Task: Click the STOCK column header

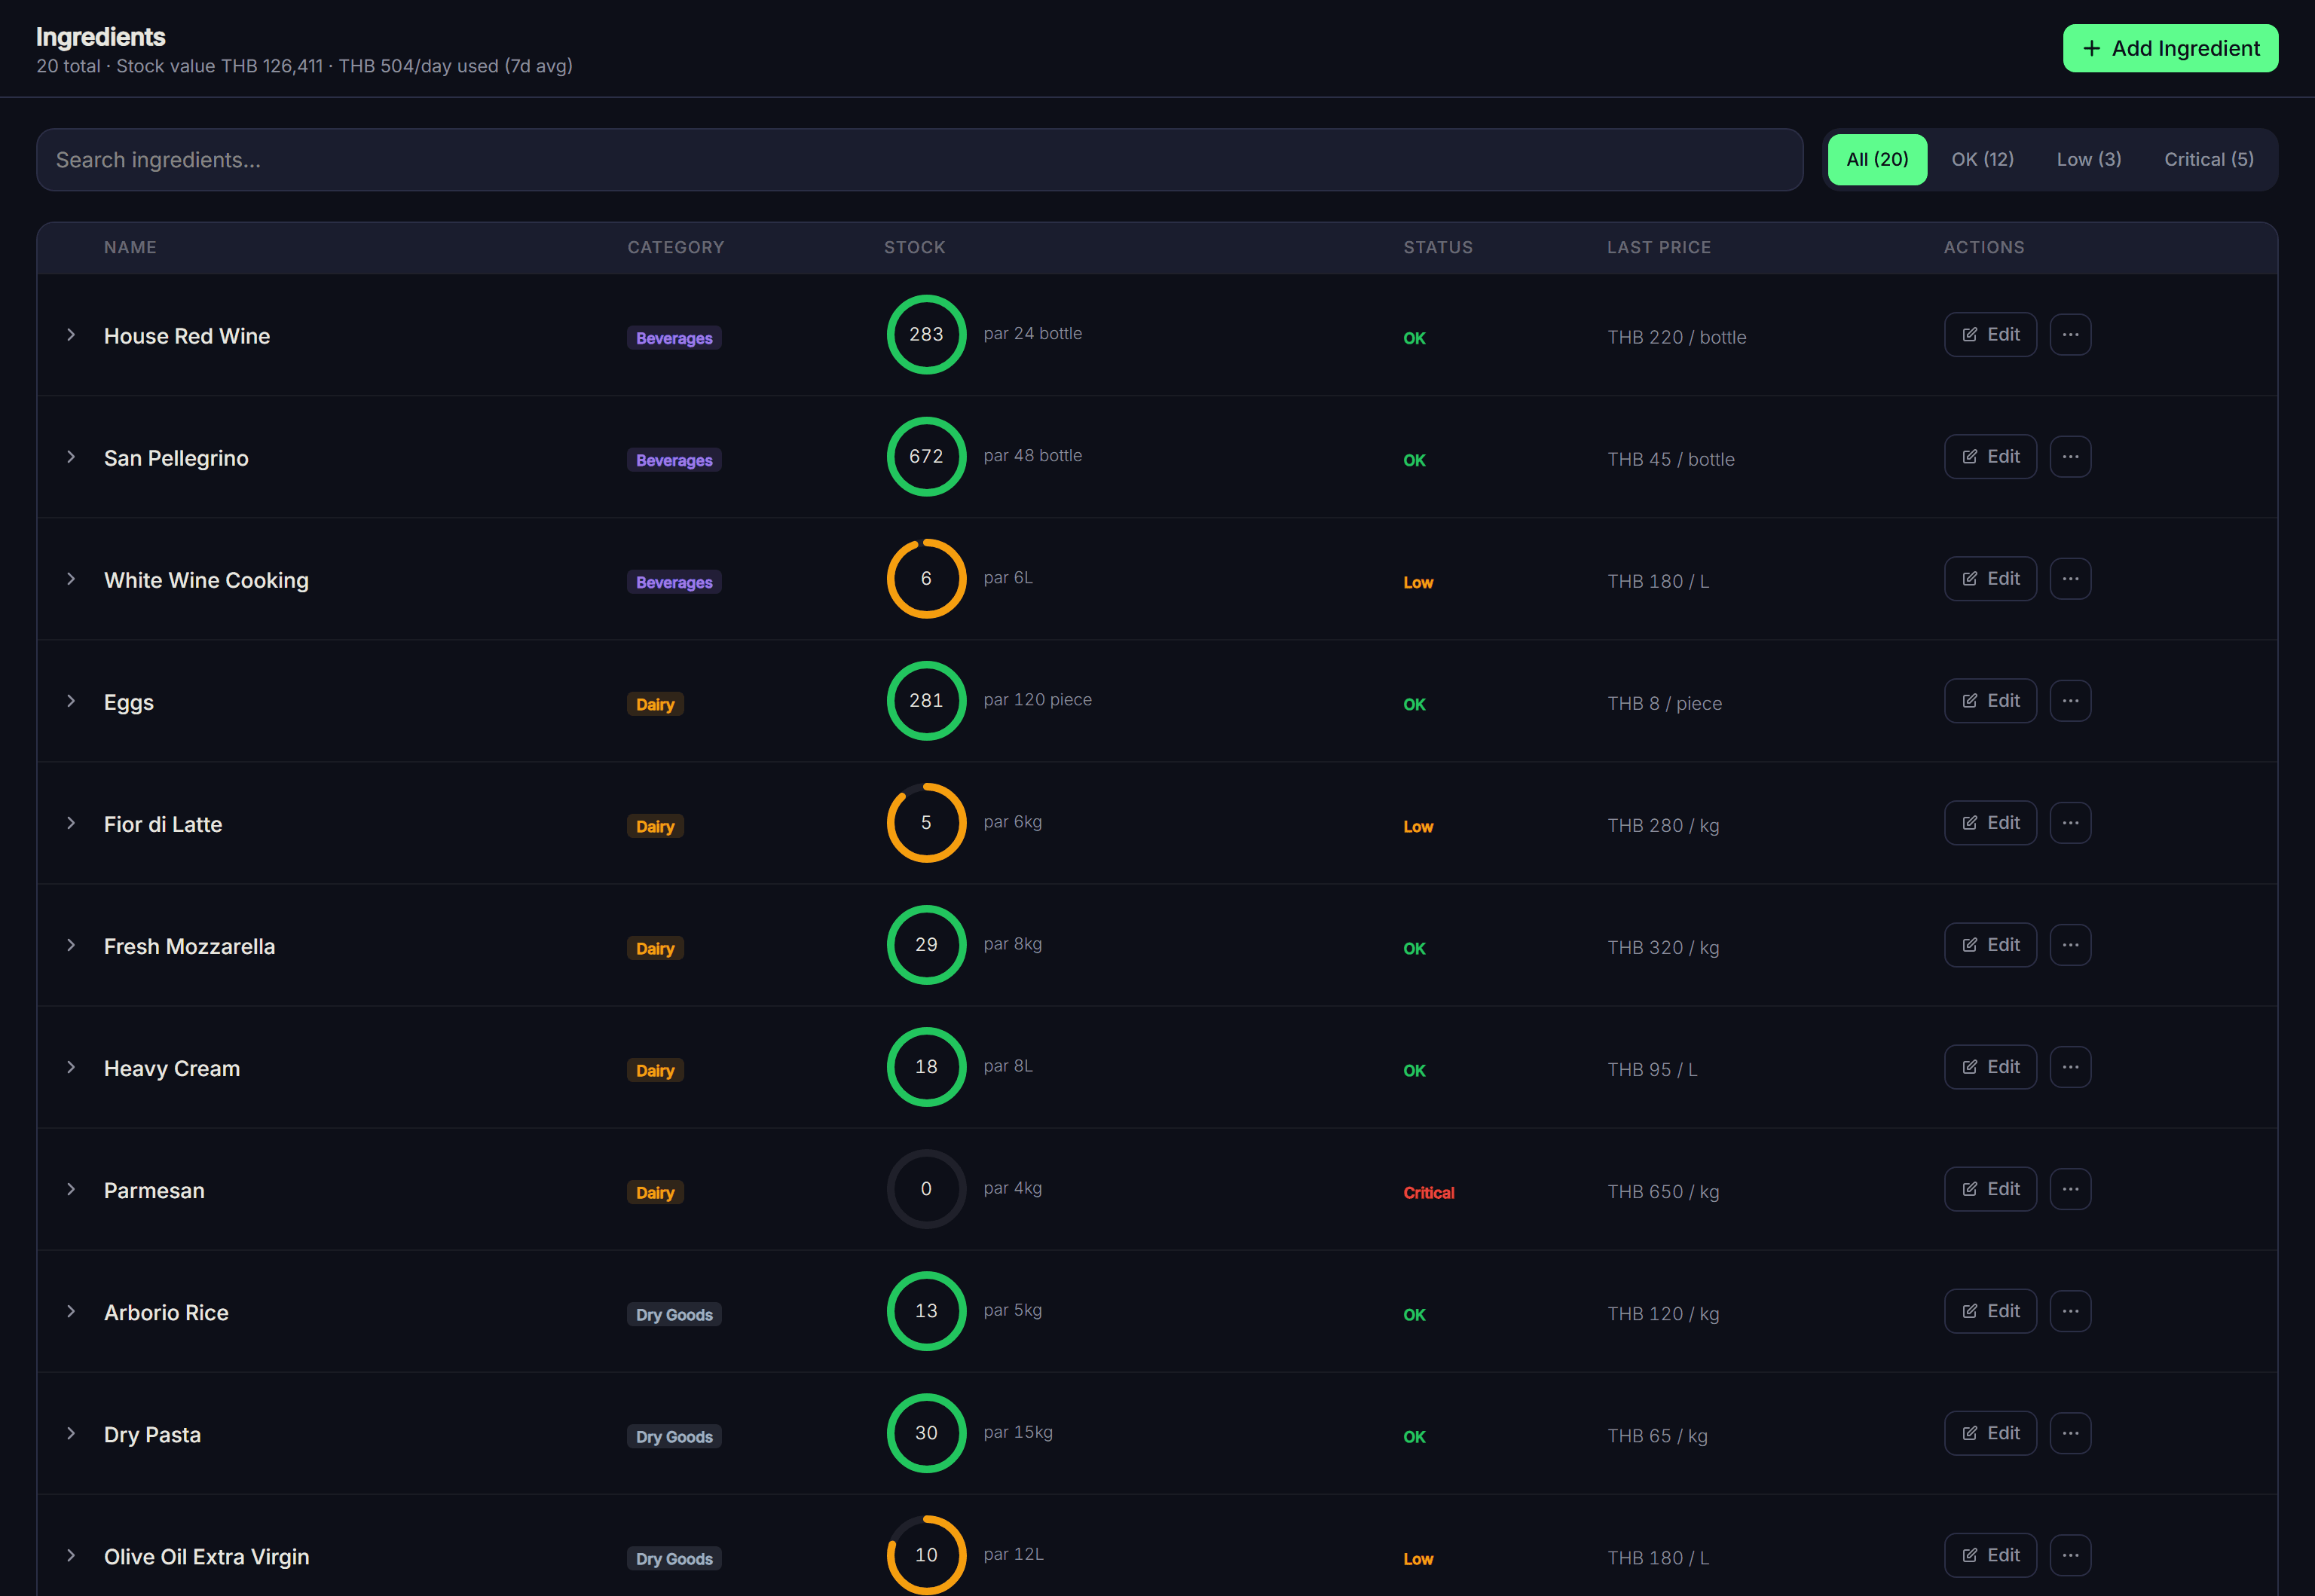Action: tap(914, 247)
